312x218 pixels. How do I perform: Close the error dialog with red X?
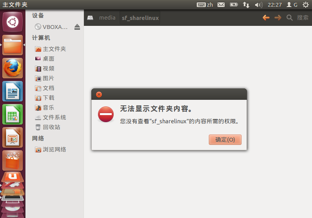(99, 94)
